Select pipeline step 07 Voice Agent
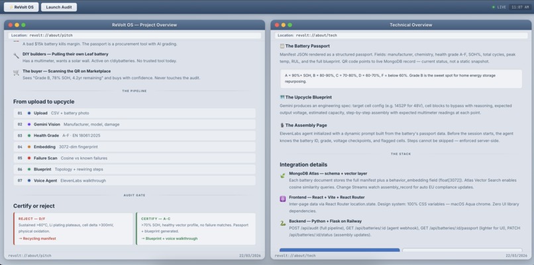Screen dimensions: 534x265 134,180
